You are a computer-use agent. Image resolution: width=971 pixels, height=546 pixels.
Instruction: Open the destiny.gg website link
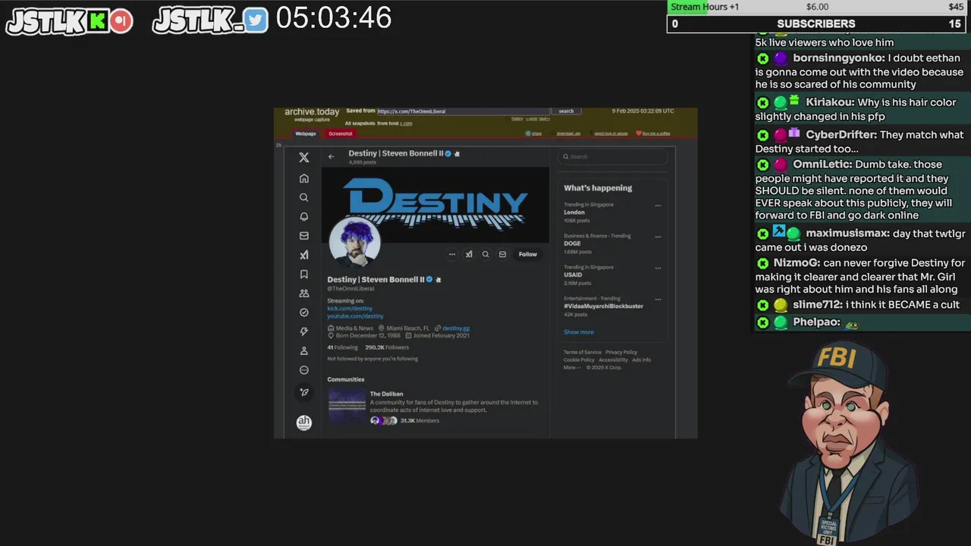point(456,328)
